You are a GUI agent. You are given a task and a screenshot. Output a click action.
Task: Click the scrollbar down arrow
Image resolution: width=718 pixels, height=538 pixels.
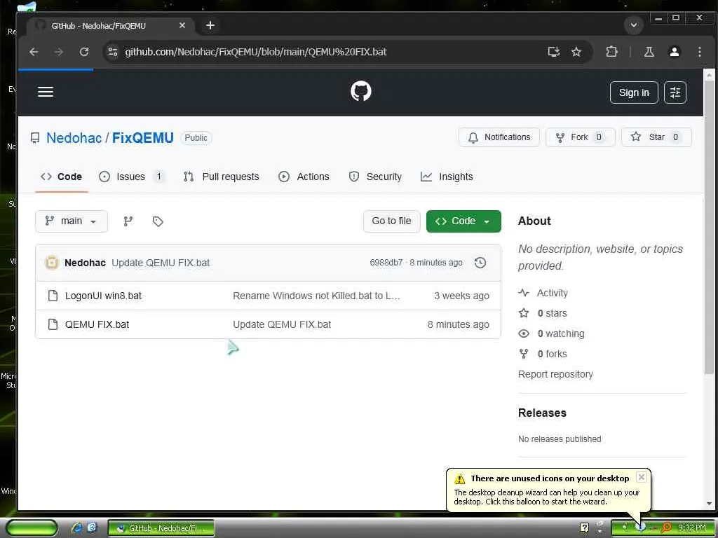coord(709,504)
